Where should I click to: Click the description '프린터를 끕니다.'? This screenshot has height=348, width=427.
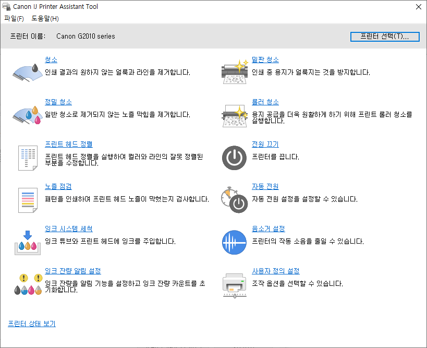pos(275,157)
